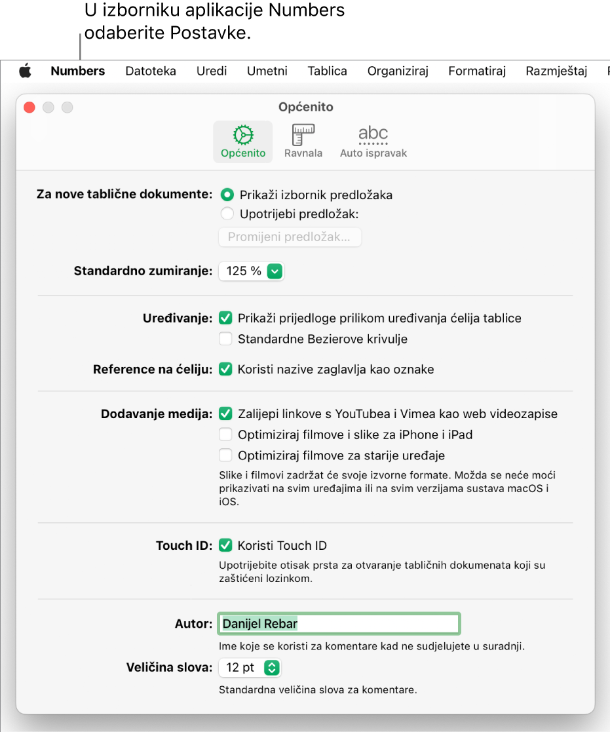The height and width of the screenshot is (732, 610).
Task: Select the Općenito gear icon tab
Action: 242,142
